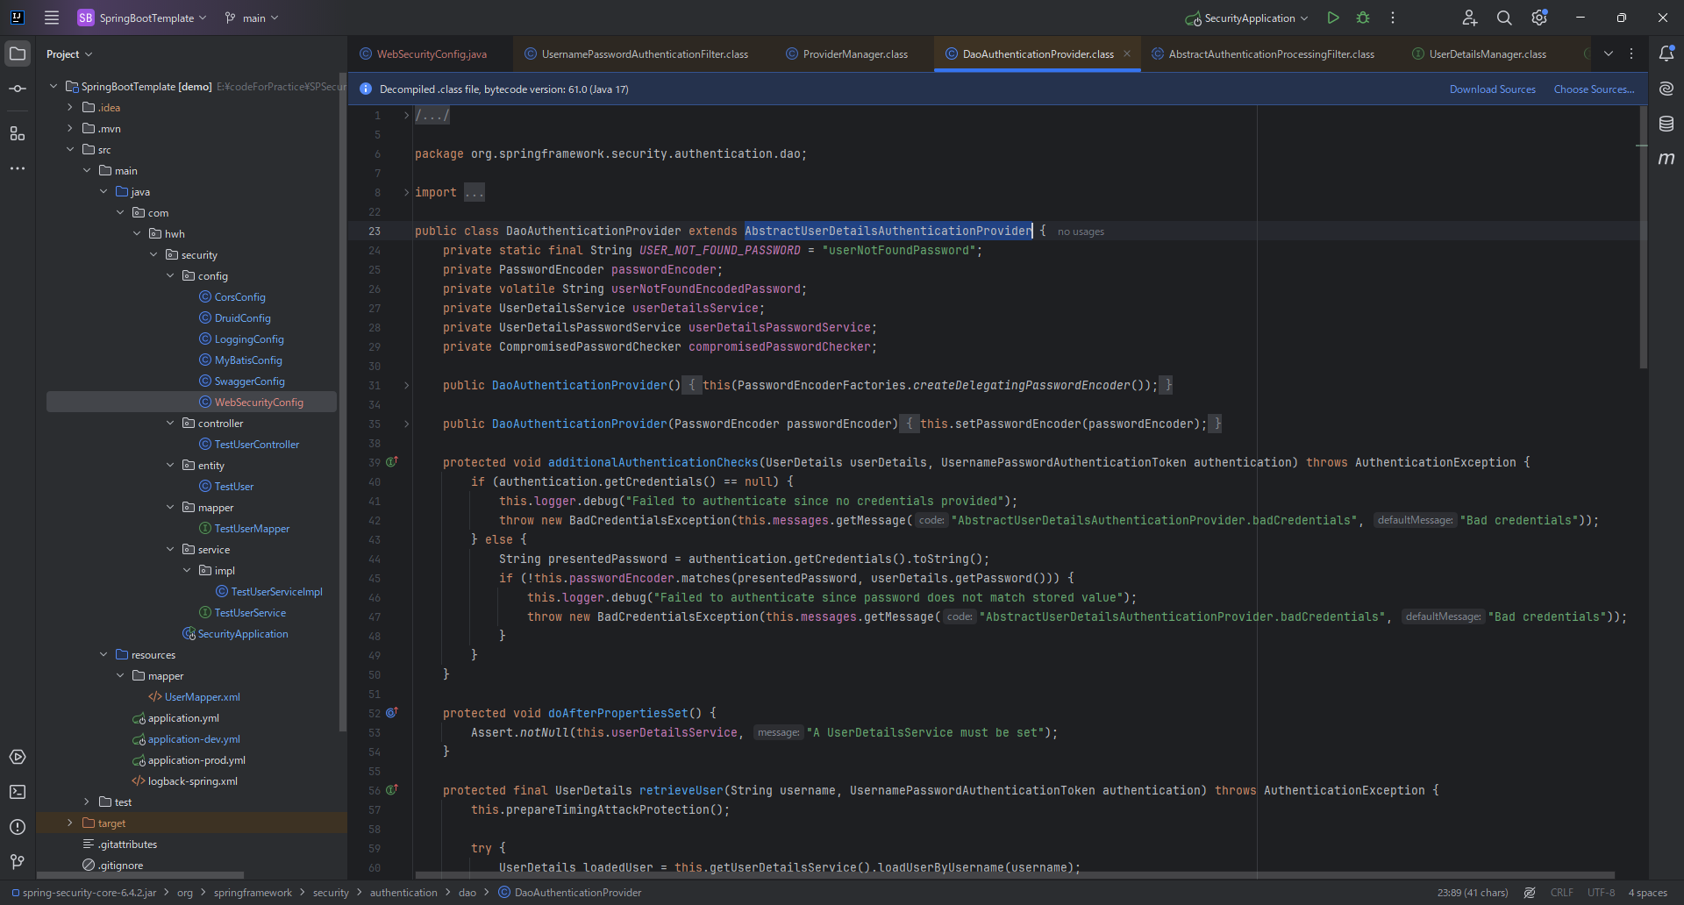The image size is (1684, 905).
Task: Toggle the status bar read-only/inspection icon
Action: [1530, 893]
